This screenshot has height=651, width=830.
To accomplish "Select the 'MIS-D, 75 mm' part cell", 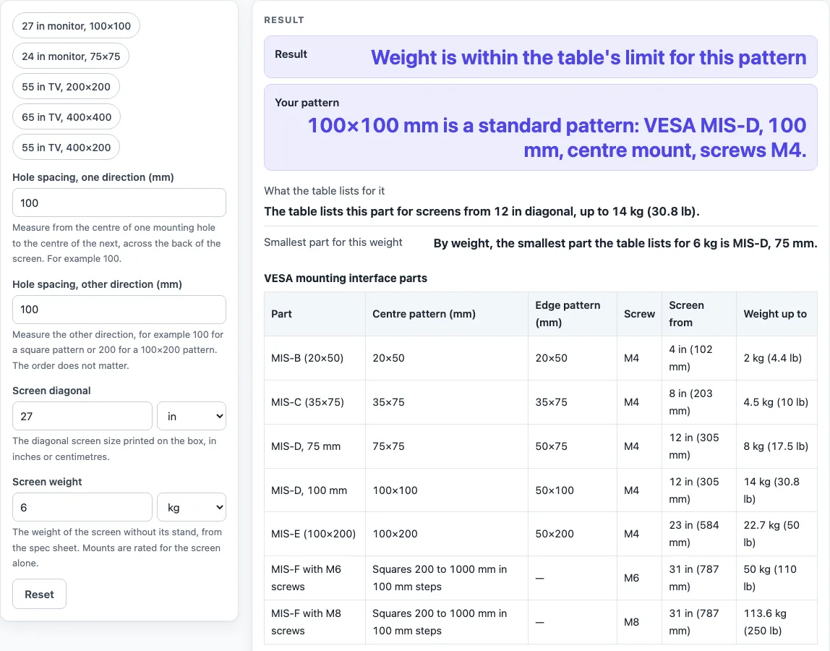I will (315, 446).
